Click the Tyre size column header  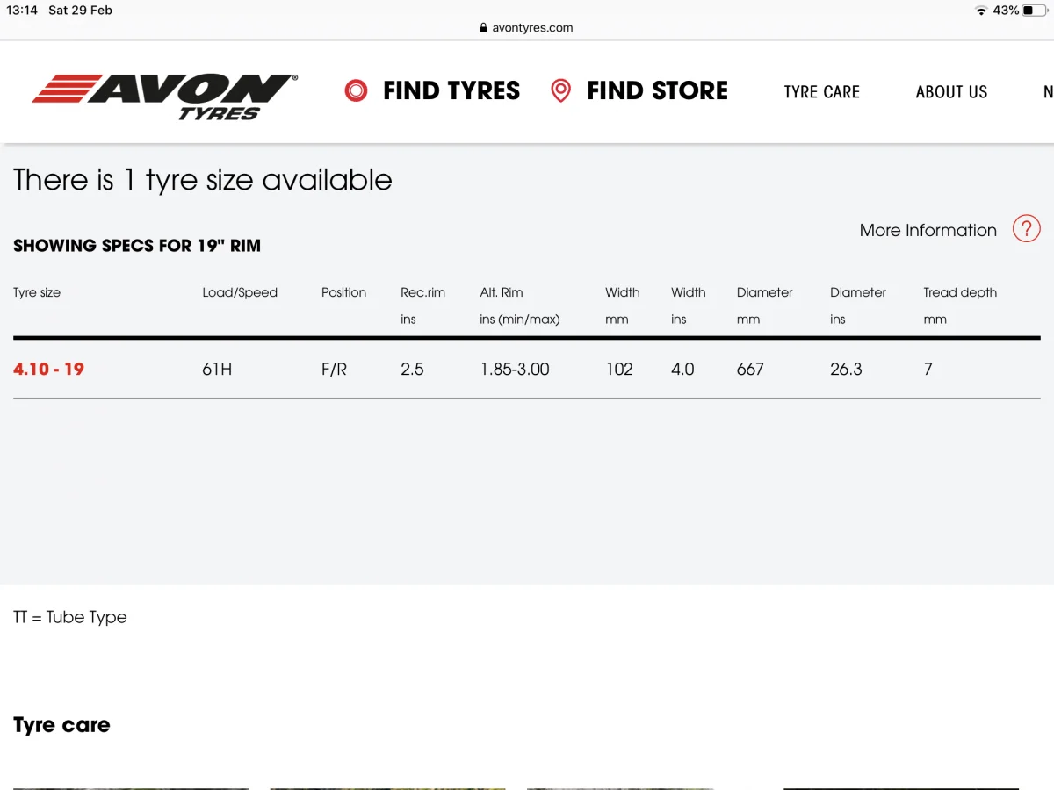[37, 292]
